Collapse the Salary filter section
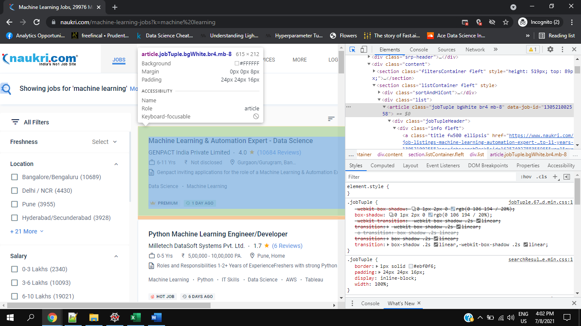The height and width of the screenshot is (326, 581). click(x=116, y=256)
